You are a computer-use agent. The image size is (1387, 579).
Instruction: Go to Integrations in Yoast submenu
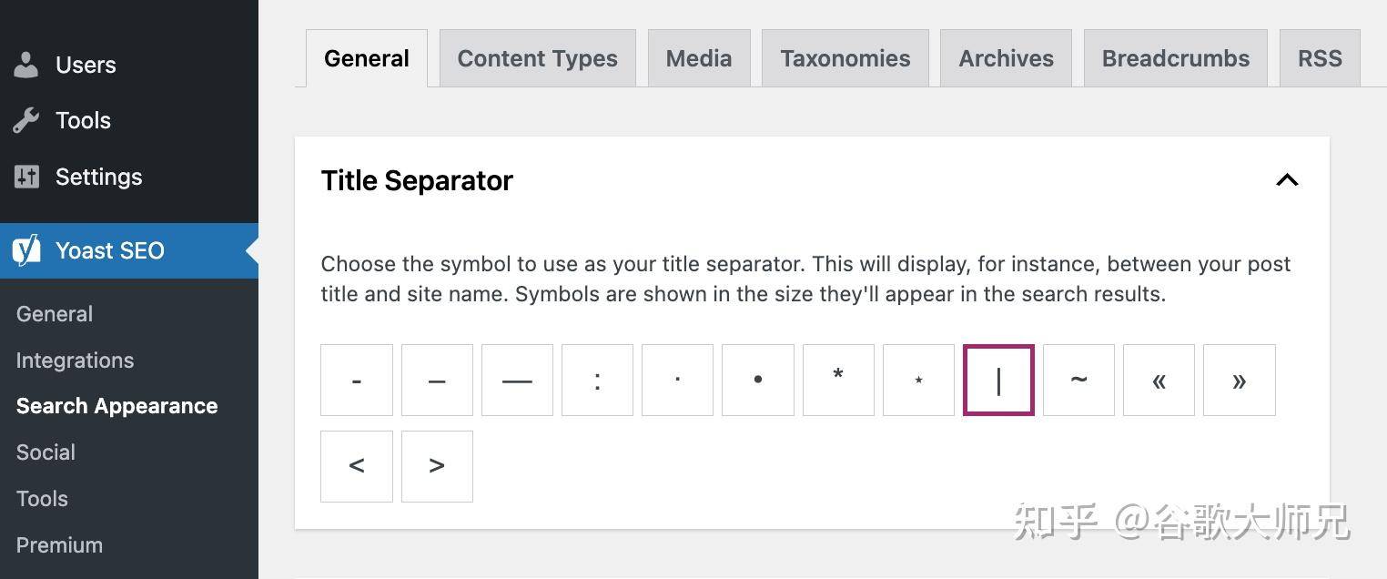(x=75, y=361)
